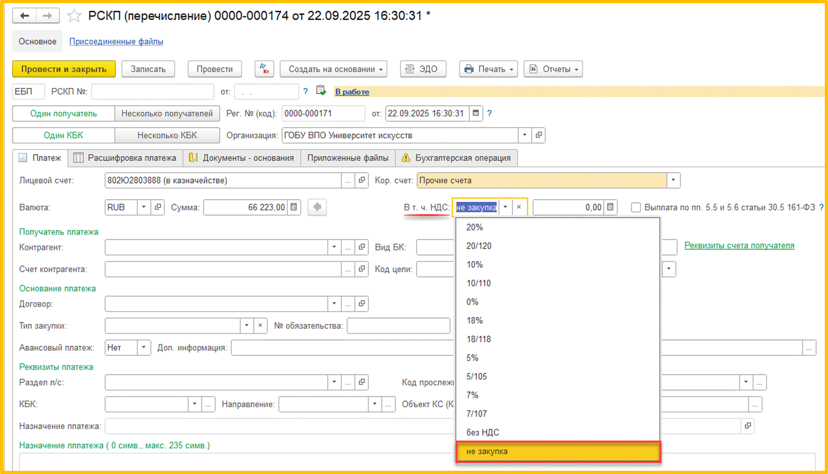Select the Платеж tab
This screenshot has width=828, height=474.
[40, 158]
